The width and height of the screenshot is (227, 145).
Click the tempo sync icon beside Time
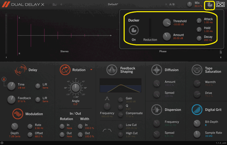(x=4, y=79)
